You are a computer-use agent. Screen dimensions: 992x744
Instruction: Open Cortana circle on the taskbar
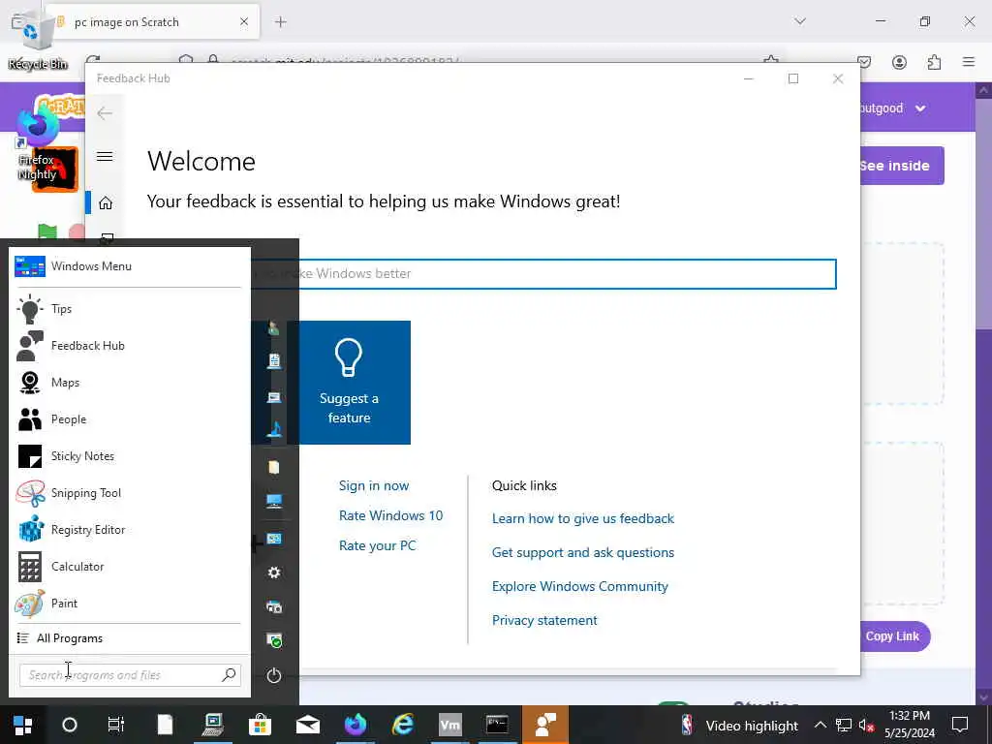pyautogui.click(x=70, y=725)
